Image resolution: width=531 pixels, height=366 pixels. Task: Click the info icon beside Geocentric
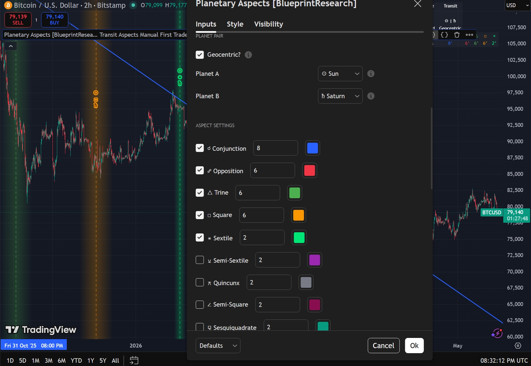click(248, 55)
